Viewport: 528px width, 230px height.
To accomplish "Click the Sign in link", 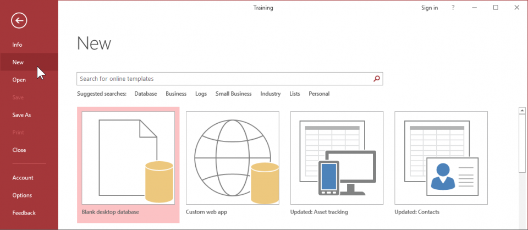I will (430, 8).
